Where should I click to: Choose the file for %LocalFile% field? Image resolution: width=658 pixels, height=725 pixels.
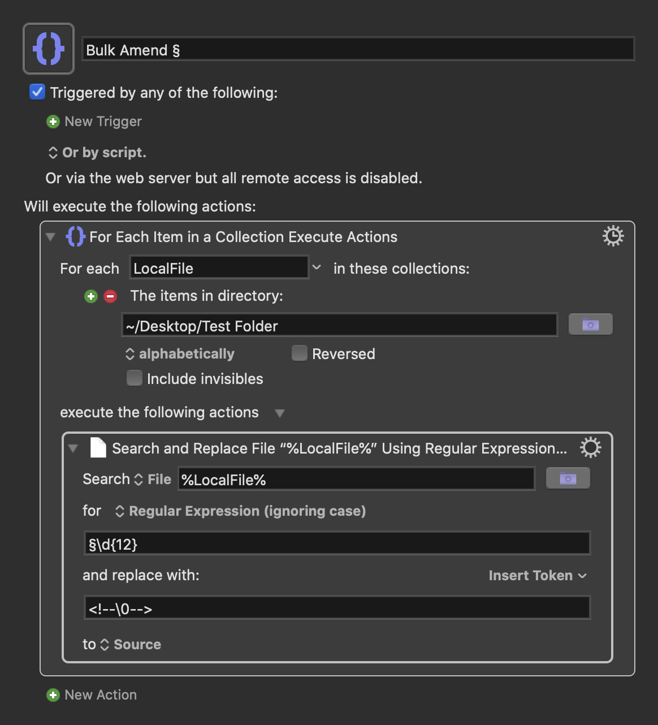point(568,478)
